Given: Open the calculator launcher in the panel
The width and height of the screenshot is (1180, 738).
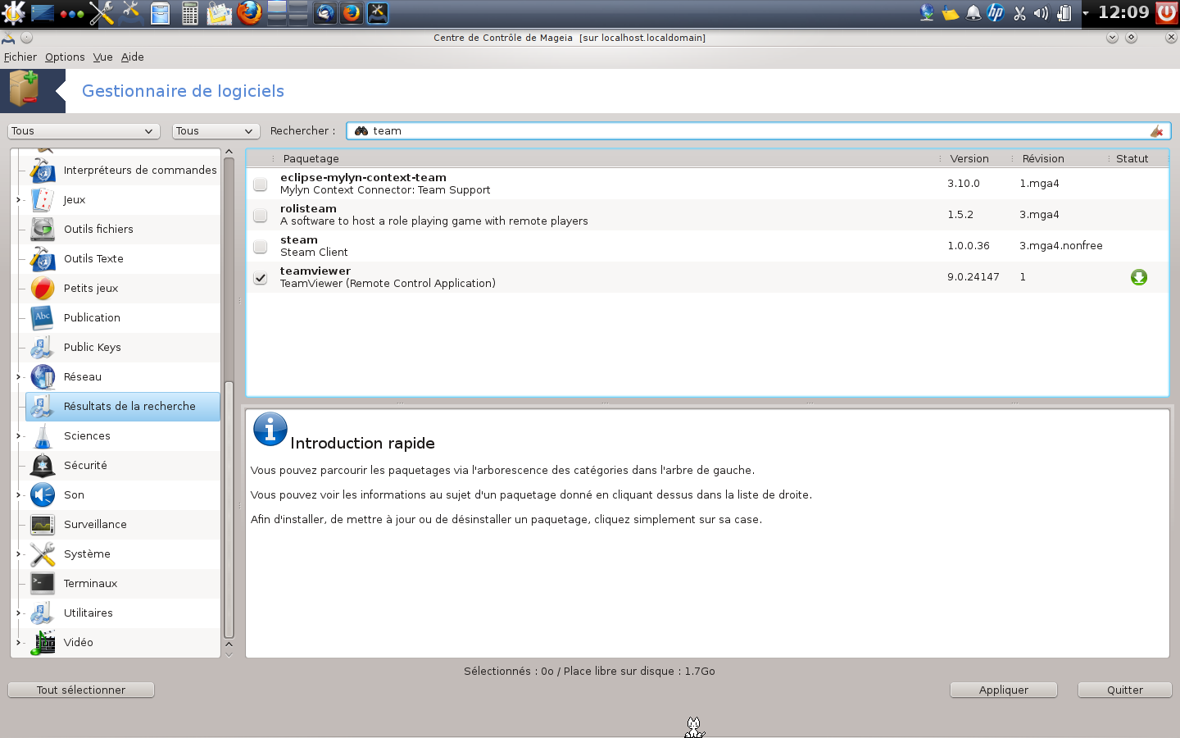Looking at the screenshot, I should [190, 13].
